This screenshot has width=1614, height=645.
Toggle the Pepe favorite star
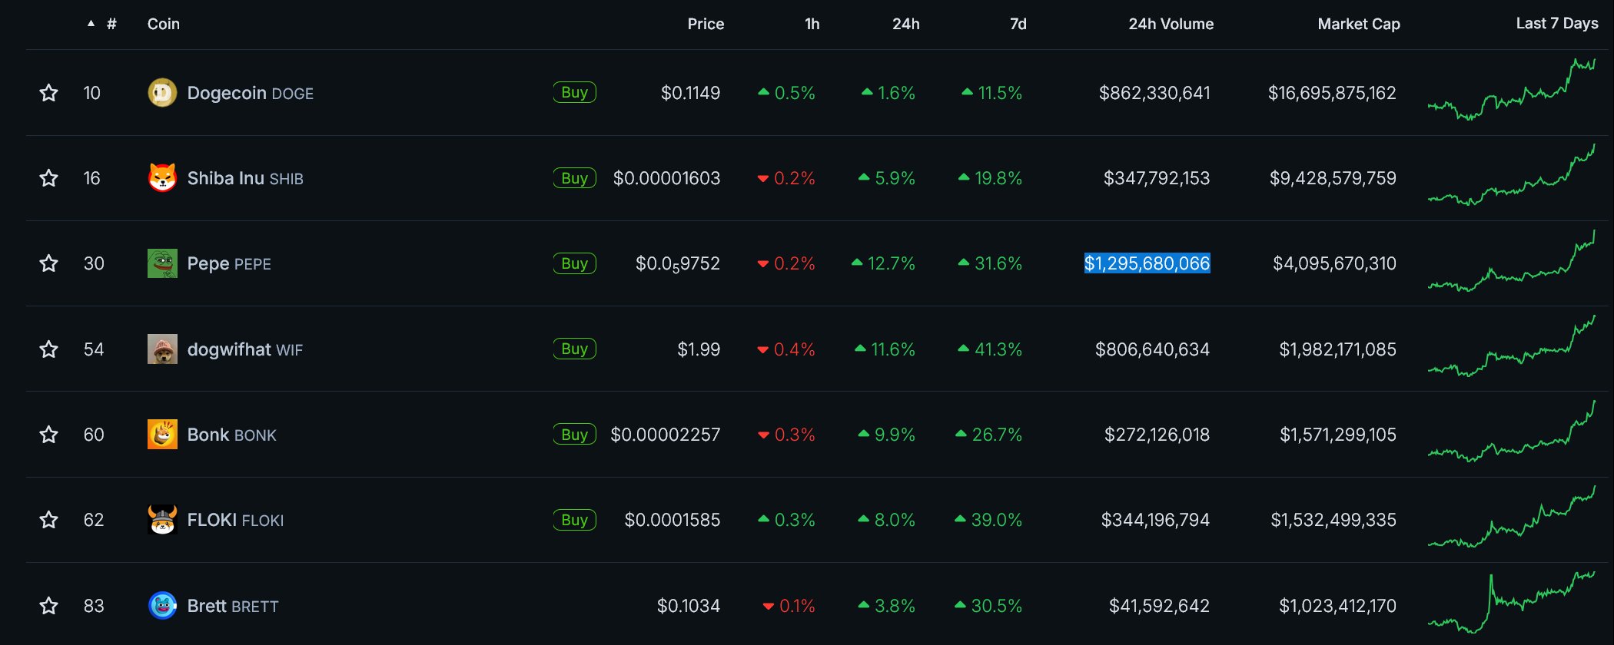click(48, 263)
